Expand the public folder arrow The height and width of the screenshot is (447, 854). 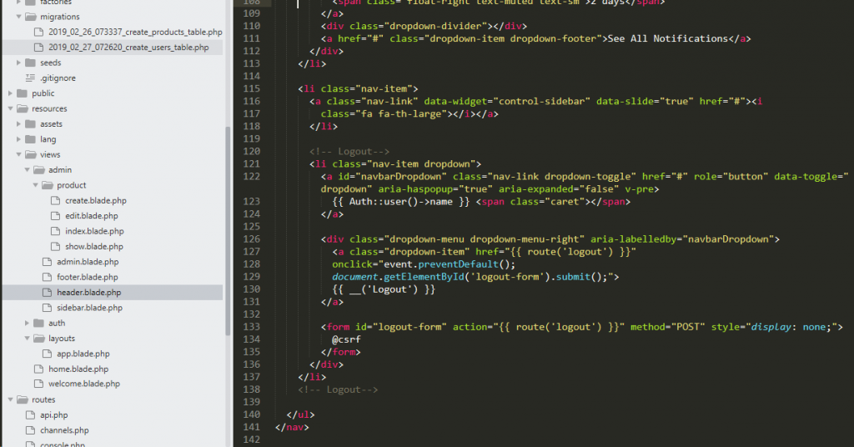pos(10,93)
